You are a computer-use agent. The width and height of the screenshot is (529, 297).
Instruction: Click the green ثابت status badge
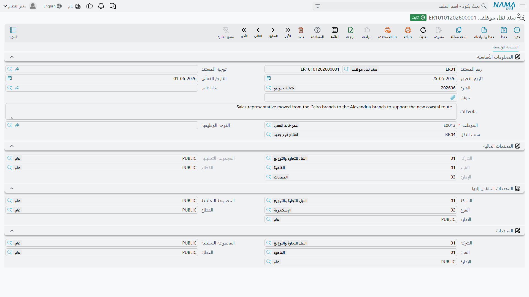(418, 18)
